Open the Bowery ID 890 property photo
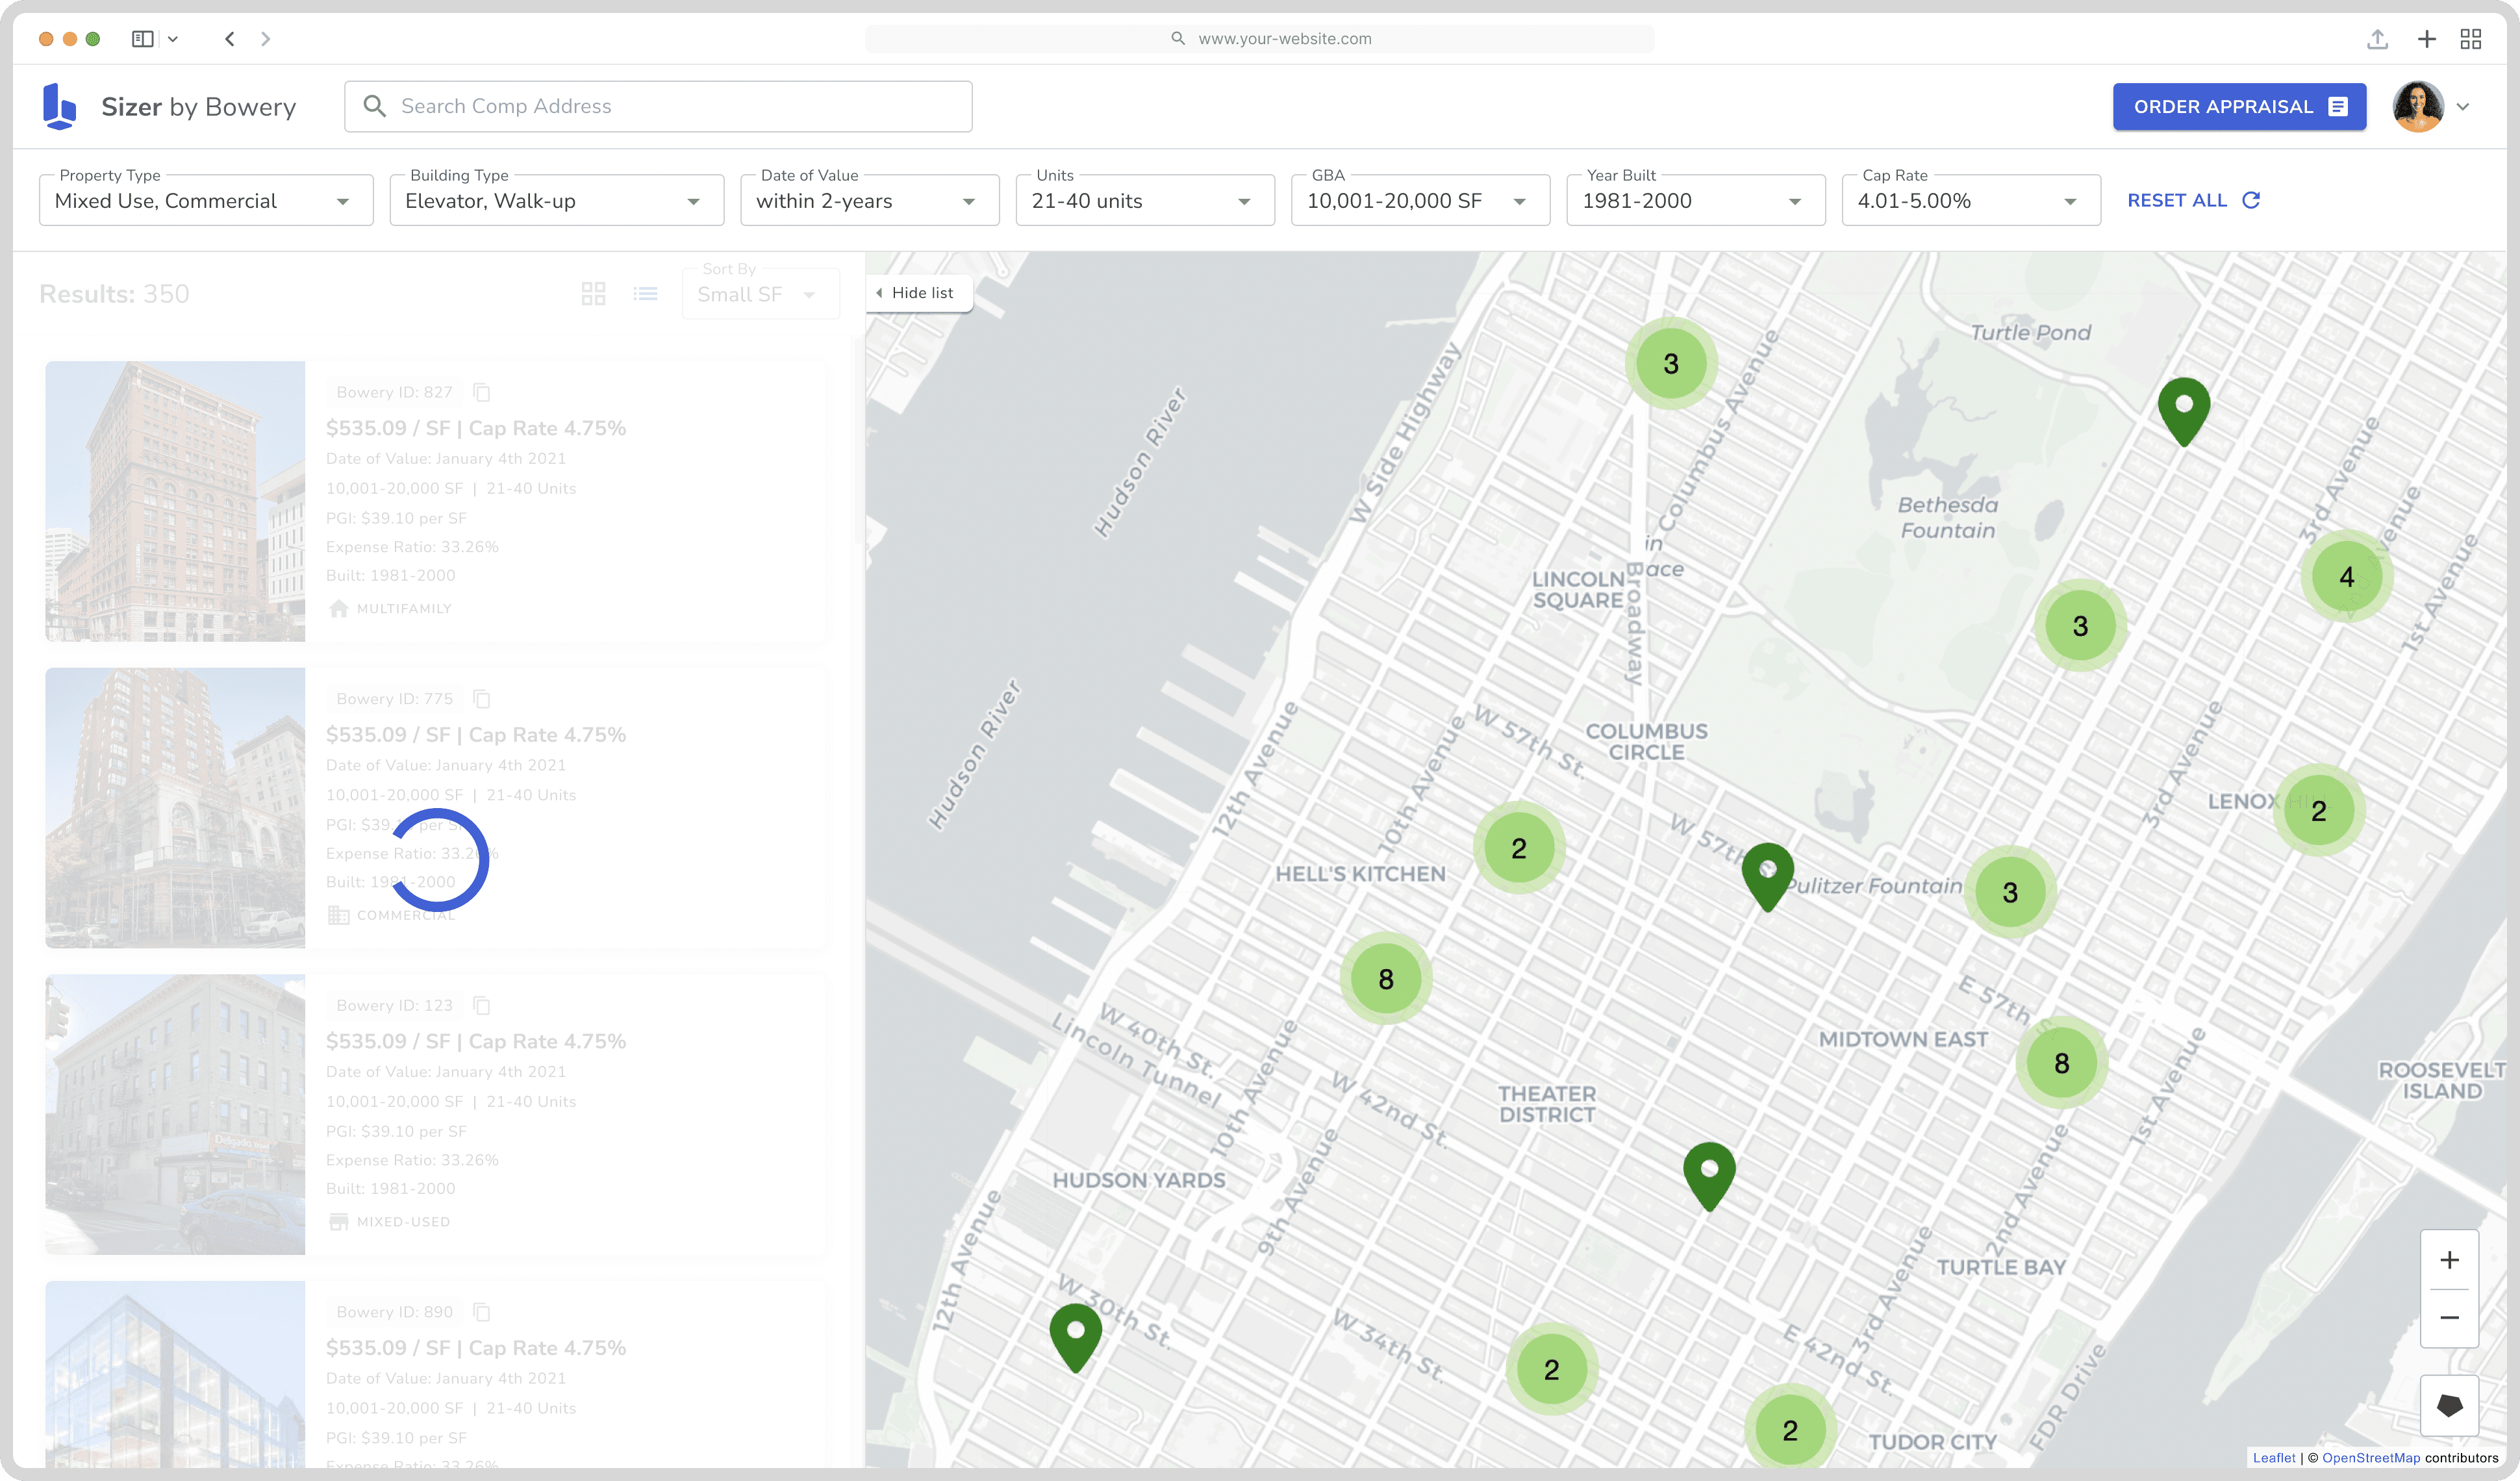This screenshot has width=2520, height=1481. 175,1374
